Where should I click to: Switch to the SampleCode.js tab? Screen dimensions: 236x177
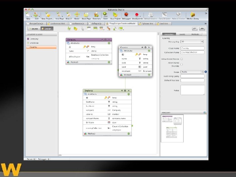coord(36,24)
